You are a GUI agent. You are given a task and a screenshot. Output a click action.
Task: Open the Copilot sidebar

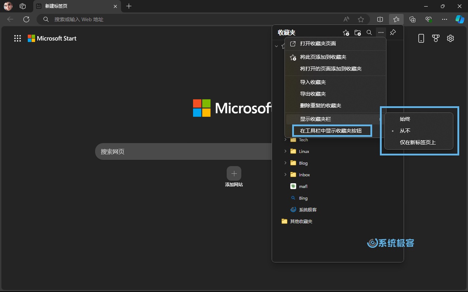[x=460, y=19]
